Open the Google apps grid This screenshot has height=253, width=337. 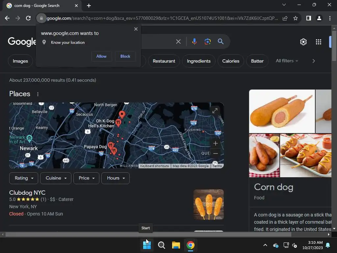click(x=319, y=42)
